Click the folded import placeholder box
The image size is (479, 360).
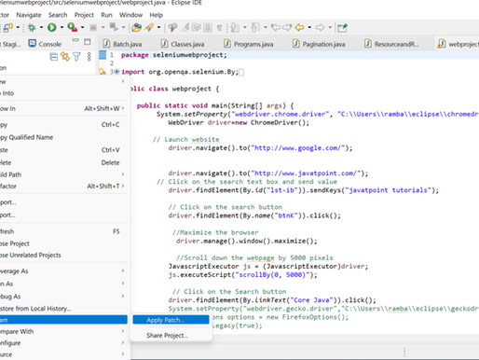point(241,72)
